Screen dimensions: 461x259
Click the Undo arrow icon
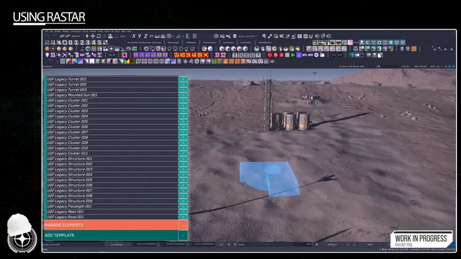click(x=47, y=36)
